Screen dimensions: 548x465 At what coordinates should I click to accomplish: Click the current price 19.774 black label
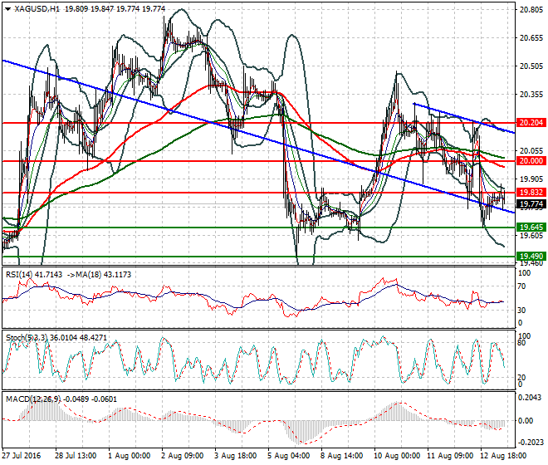pos(531,204)
